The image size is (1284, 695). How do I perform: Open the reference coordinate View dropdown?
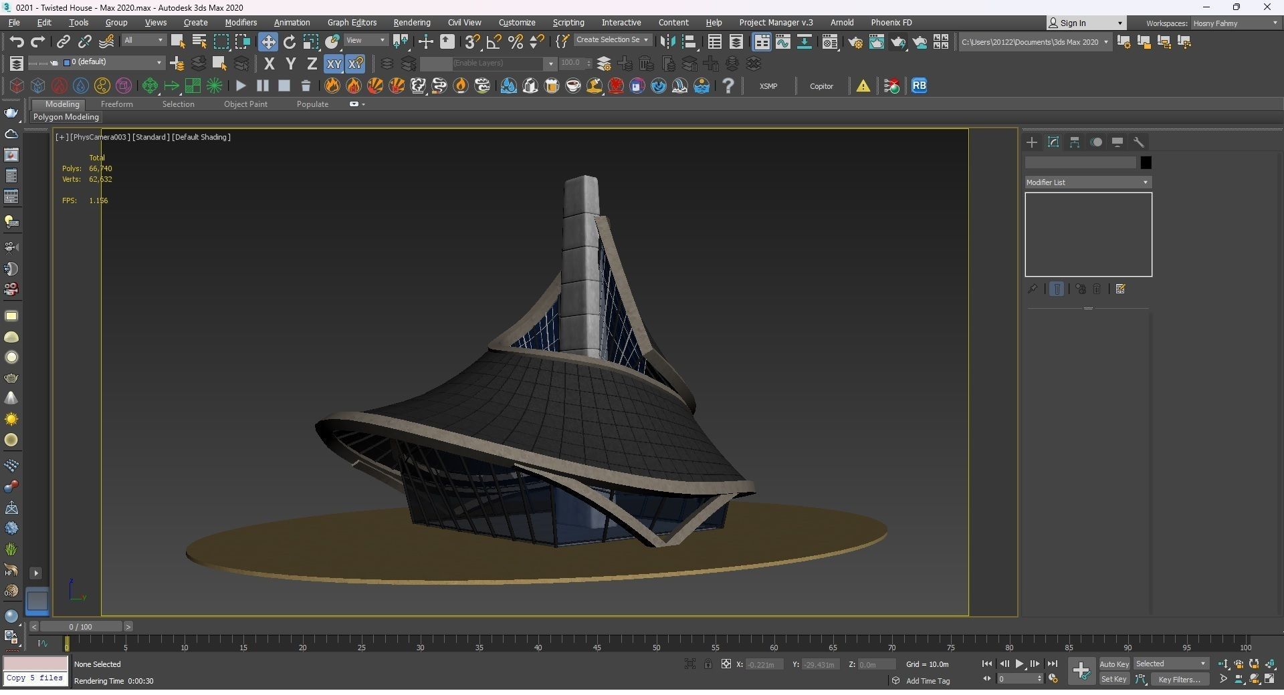click(x=365, y=40)
